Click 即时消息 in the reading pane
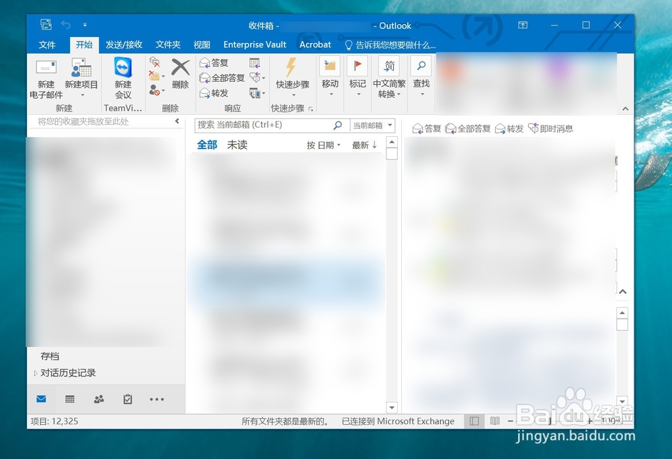This screenshot has width=672, height=459. click(551, 128)
